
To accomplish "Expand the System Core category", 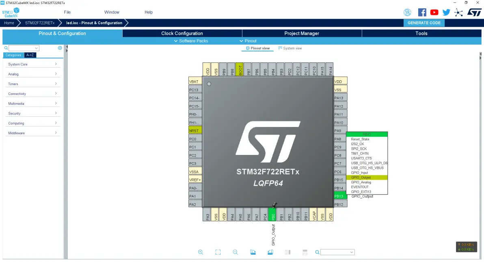I will tap(32, 64).
